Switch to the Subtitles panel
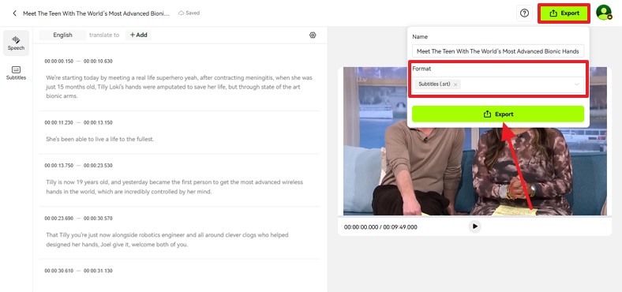The width and height of the screenshot is (622, 292). (x=16, y=73)
